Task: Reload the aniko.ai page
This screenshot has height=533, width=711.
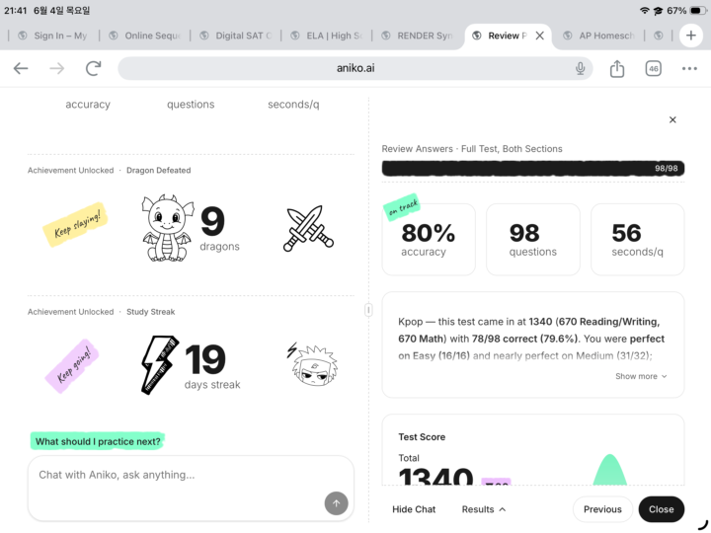Action: pos(94,68)
